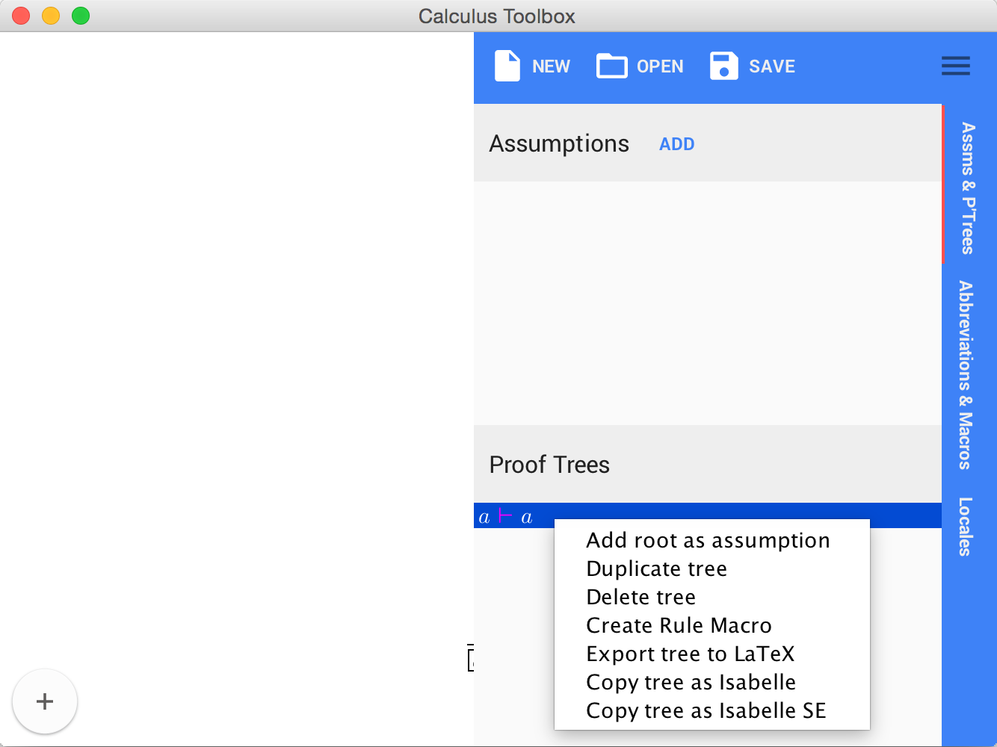997x747 pixels.
Task: Open the hamburger menu icon
Action: coord(956,66)
